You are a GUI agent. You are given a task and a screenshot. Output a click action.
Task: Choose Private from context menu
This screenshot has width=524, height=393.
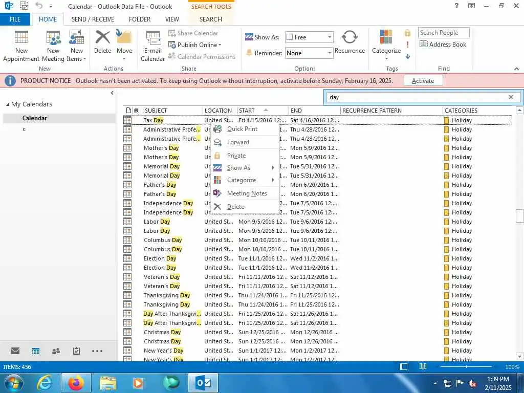pos(245,156)
